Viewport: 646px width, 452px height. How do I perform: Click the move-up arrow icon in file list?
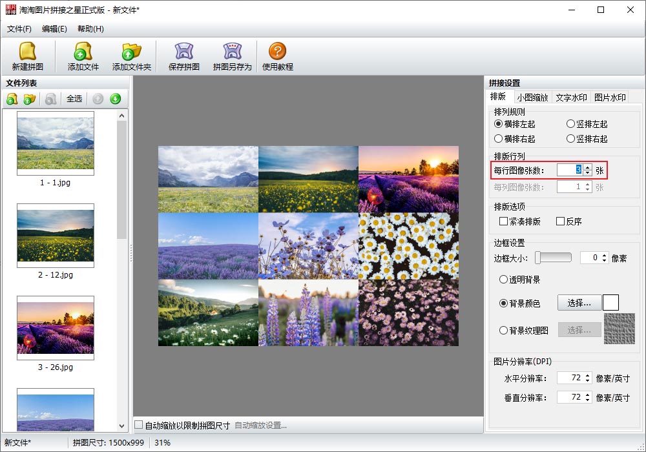[98, 99]
